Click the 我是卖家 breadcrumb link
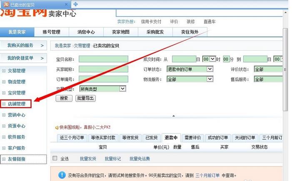 pyautogui.click(x=63, y=46)
